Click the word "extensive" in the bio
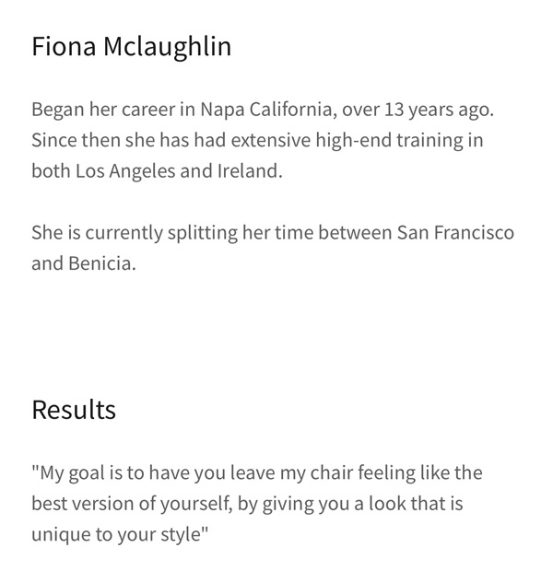The image size is (553, 571). pos(271,140)
